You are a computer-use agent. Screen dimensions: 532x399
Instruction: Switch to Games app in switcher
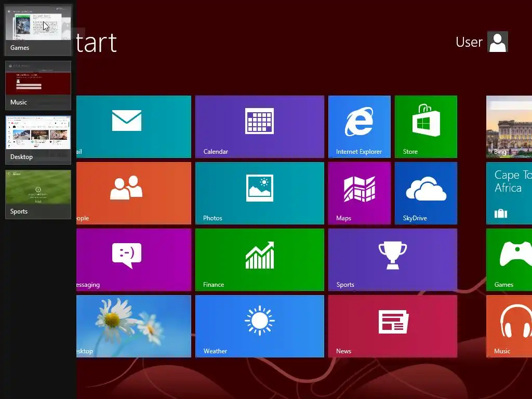[38, 30]
